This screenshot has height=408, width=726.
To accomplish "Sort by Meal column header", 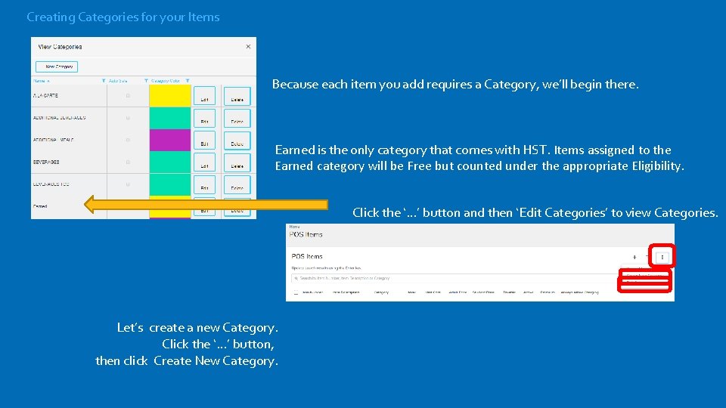I will coord(411,292).
